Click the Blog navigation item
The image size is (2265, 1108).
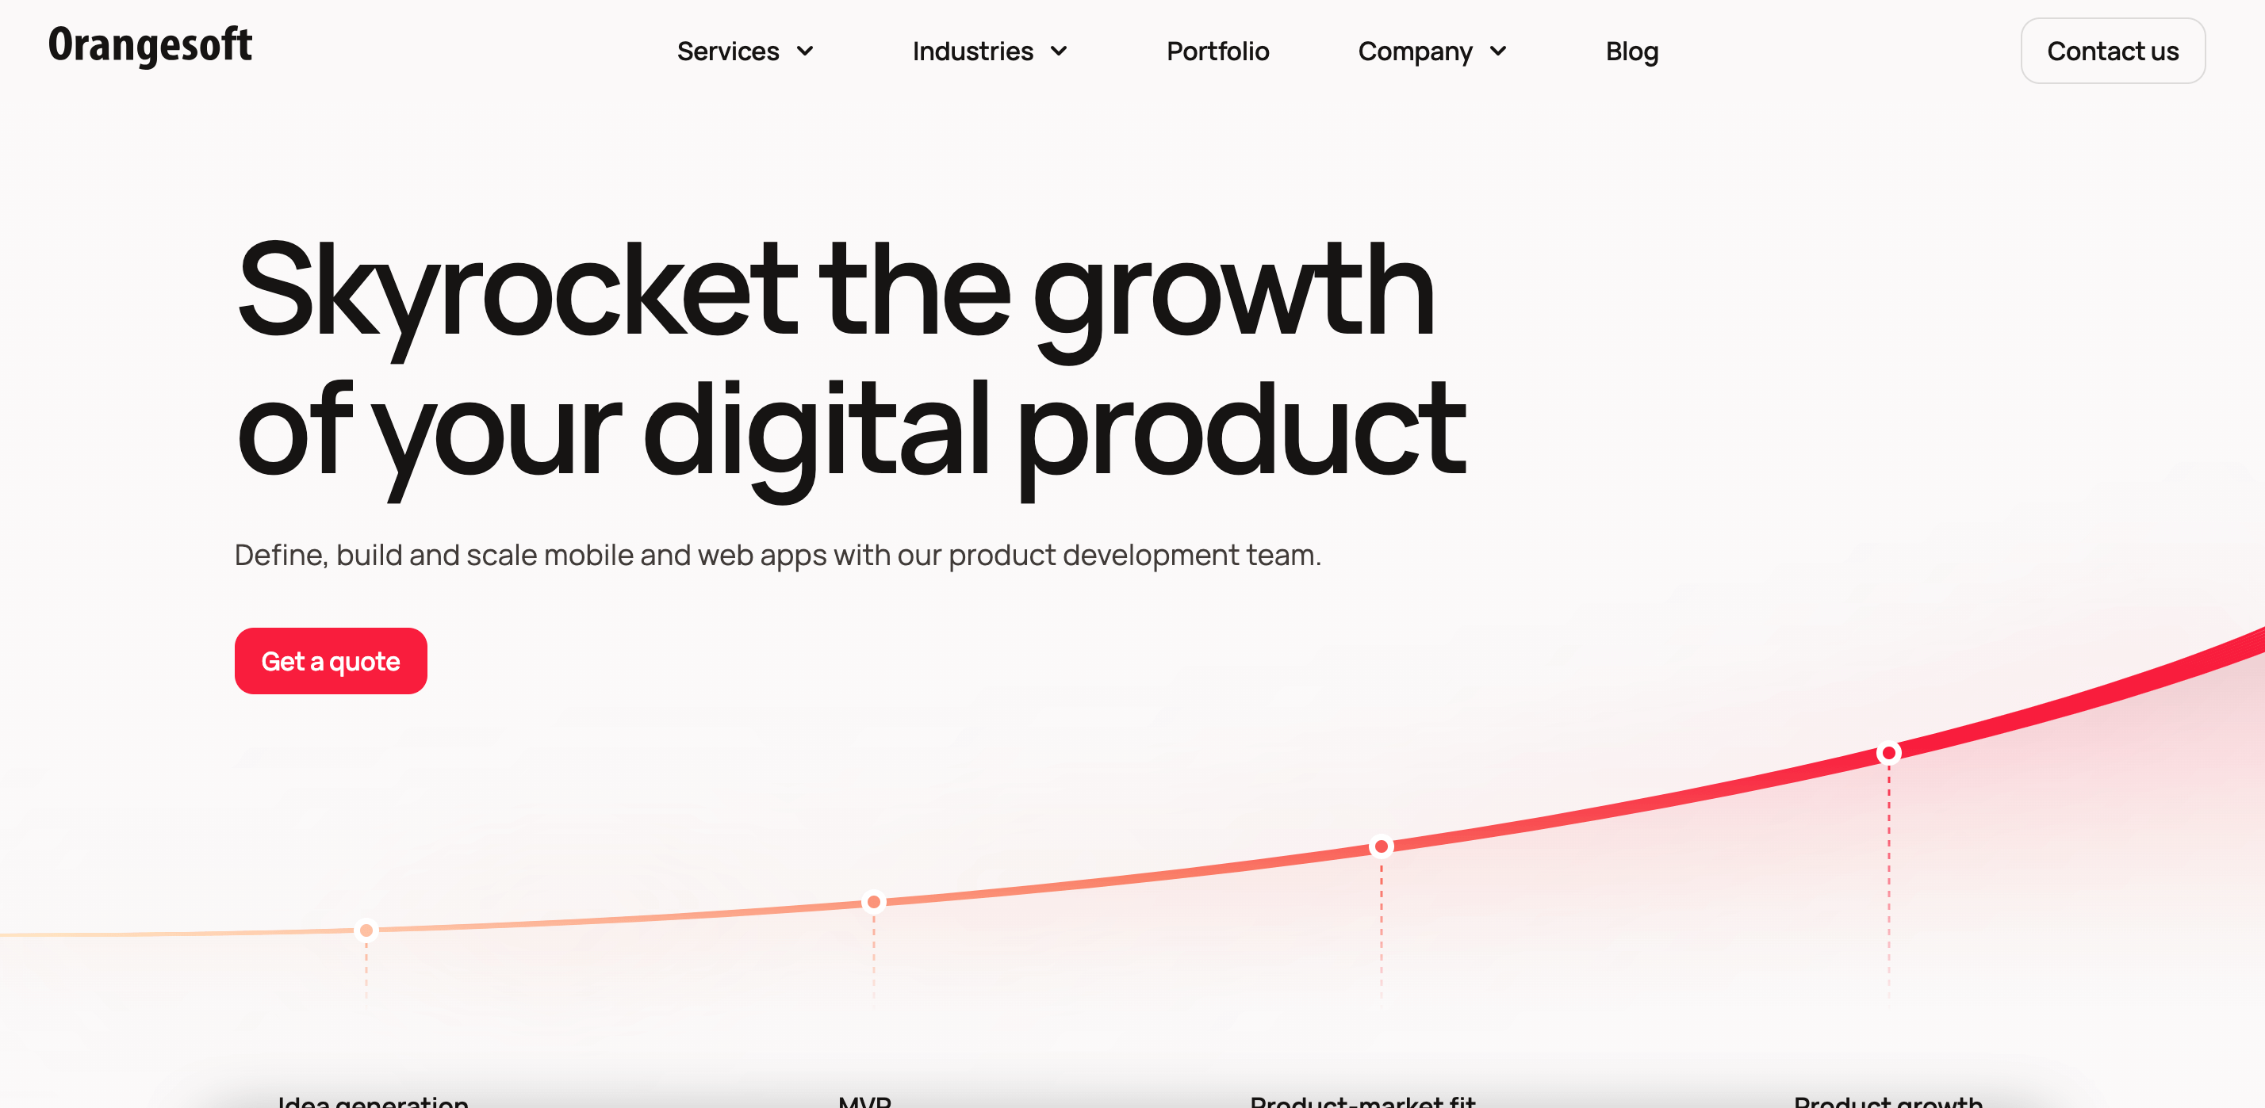[1632, 52]
